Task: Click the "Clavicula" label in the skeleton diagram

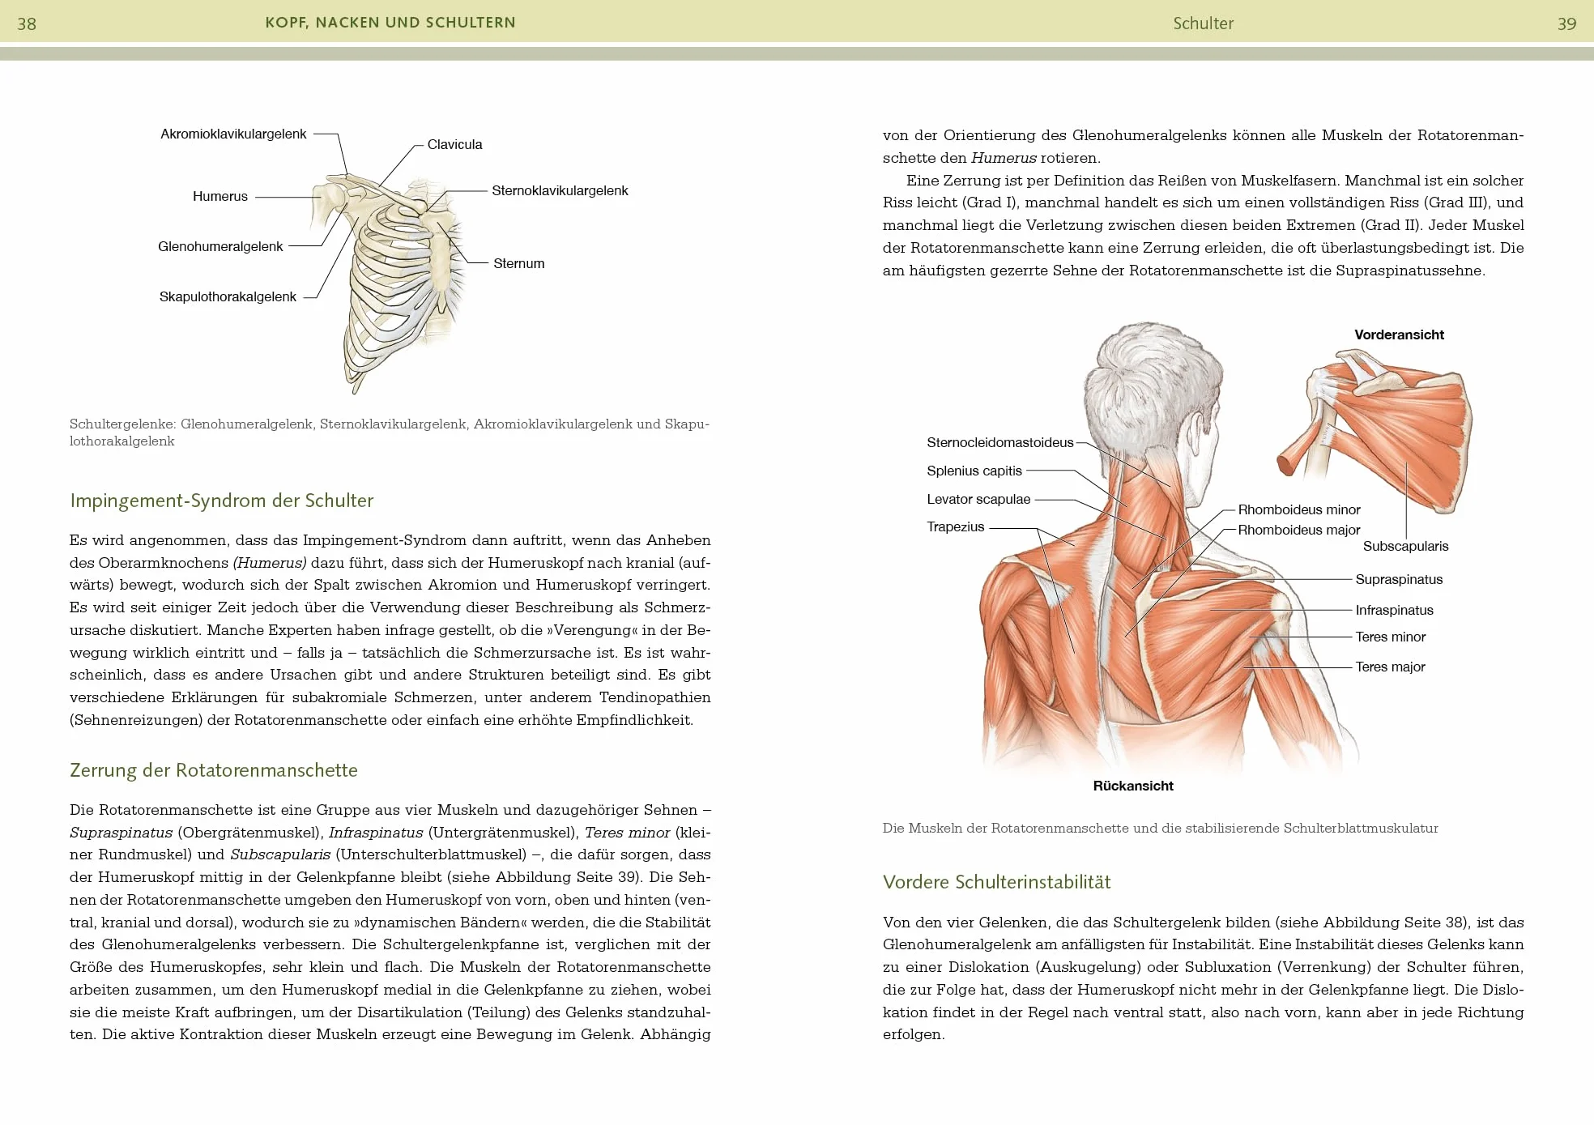Action: [455, 144]
